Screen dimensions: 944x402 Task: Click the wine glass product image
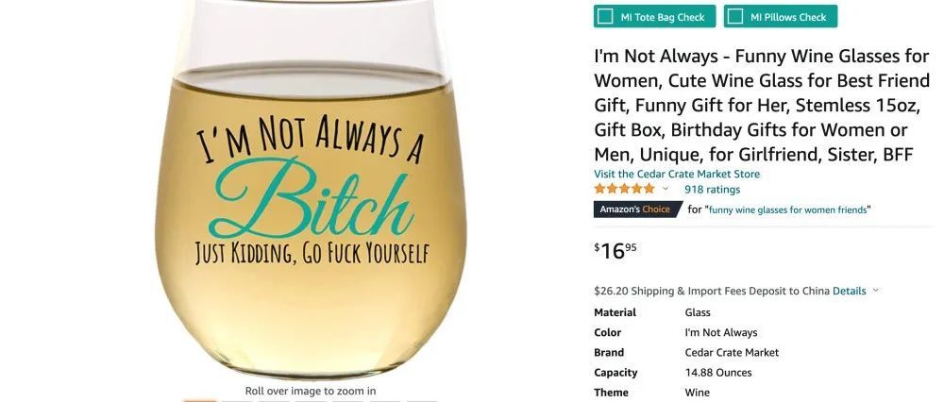311,188
